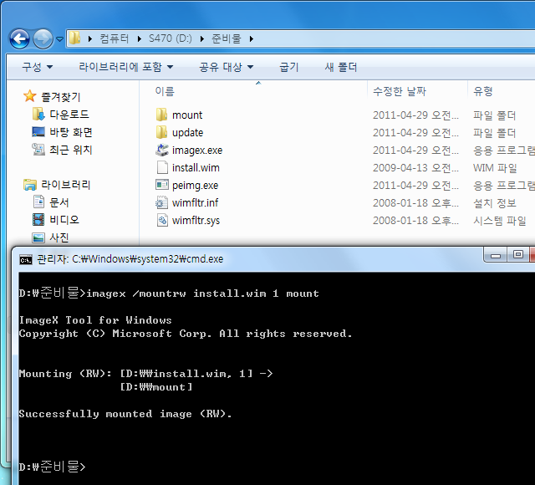
Task: Open 사진 library
Action: click(x=59, y=237)
